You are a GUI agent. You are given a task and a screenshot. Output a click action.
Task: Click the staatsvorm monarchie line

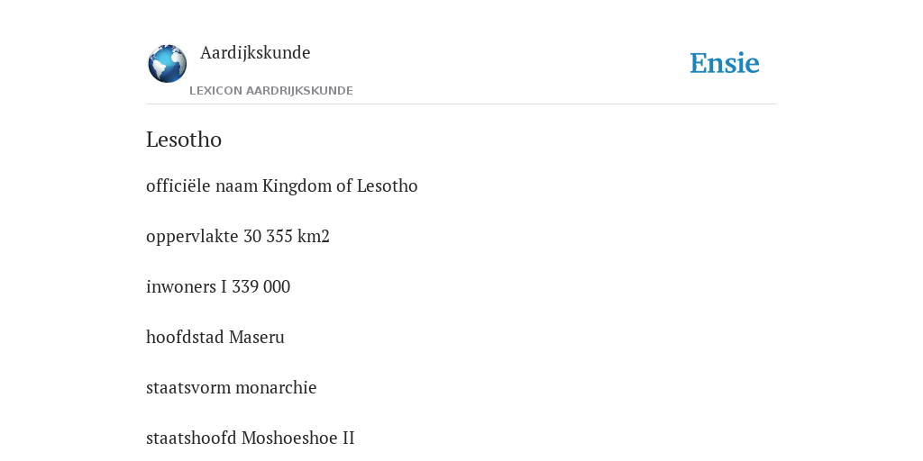232,387
